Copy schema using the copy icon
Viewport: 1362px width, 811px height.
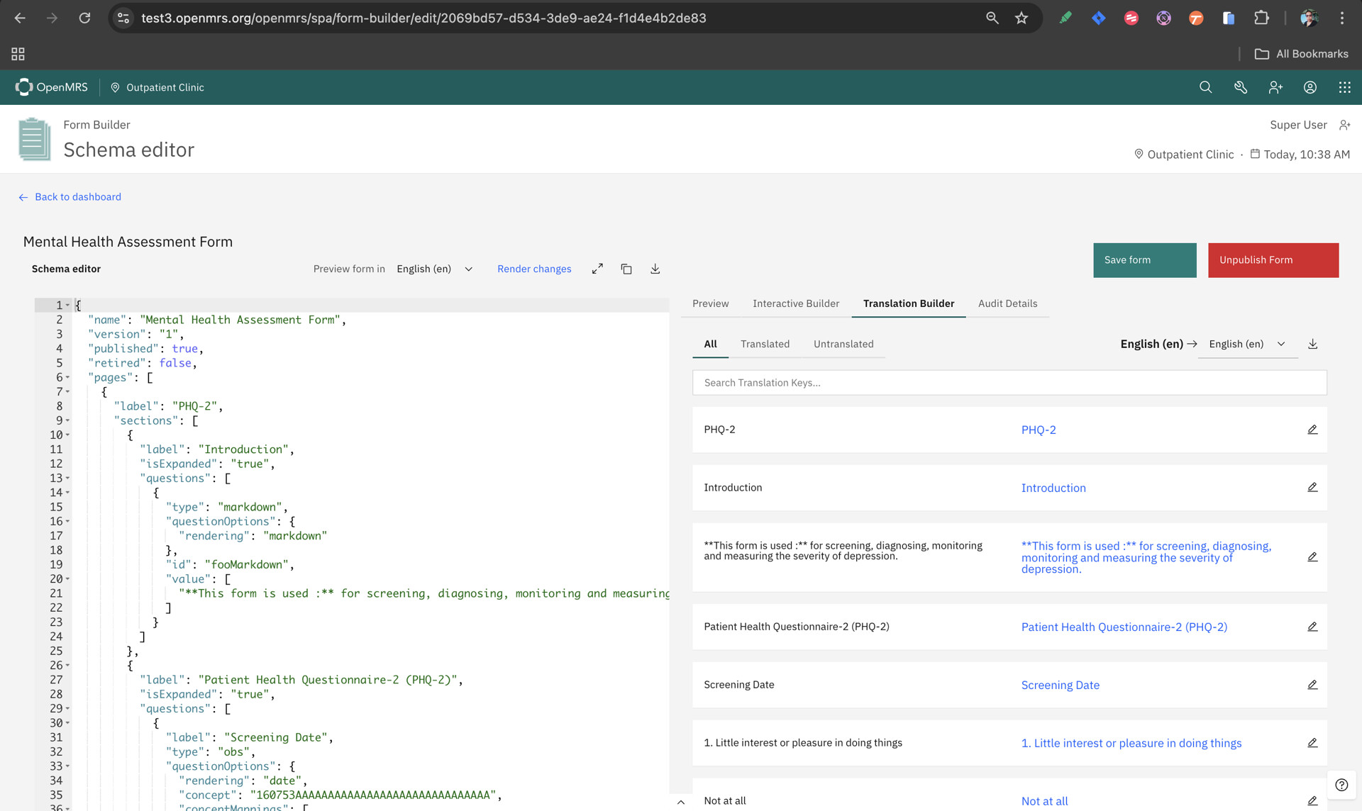[626, 269]
